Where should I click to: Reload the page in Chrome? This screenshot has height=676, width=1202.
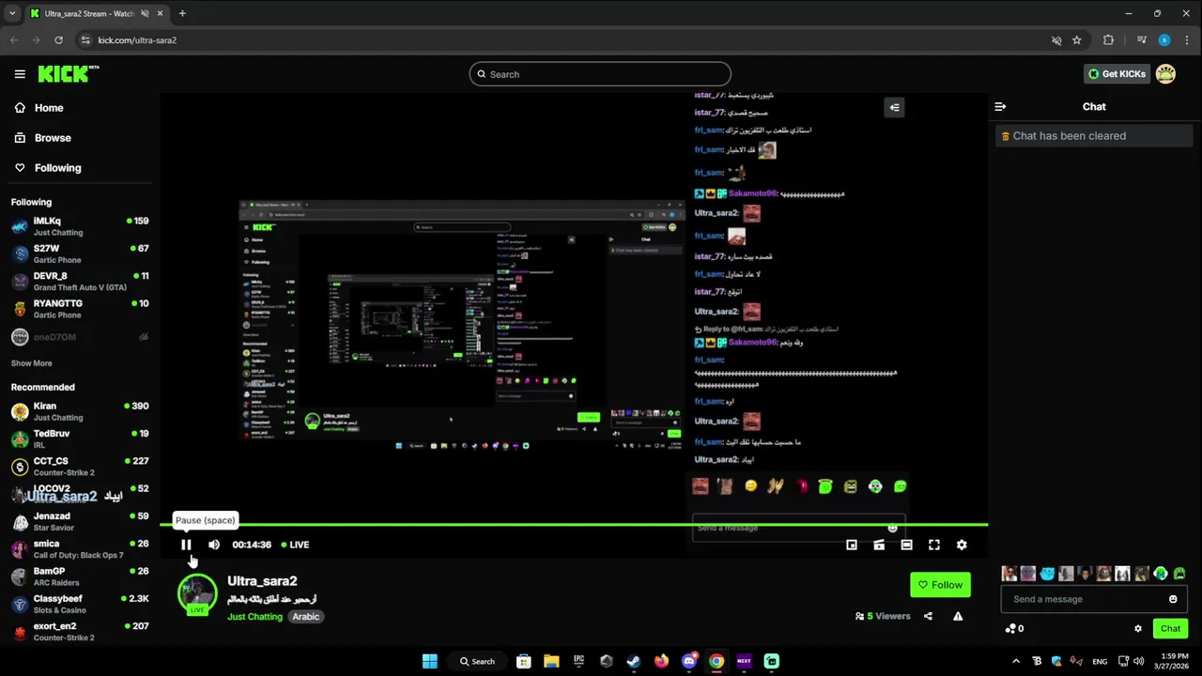pyautogui.click(x=58, y=40)
